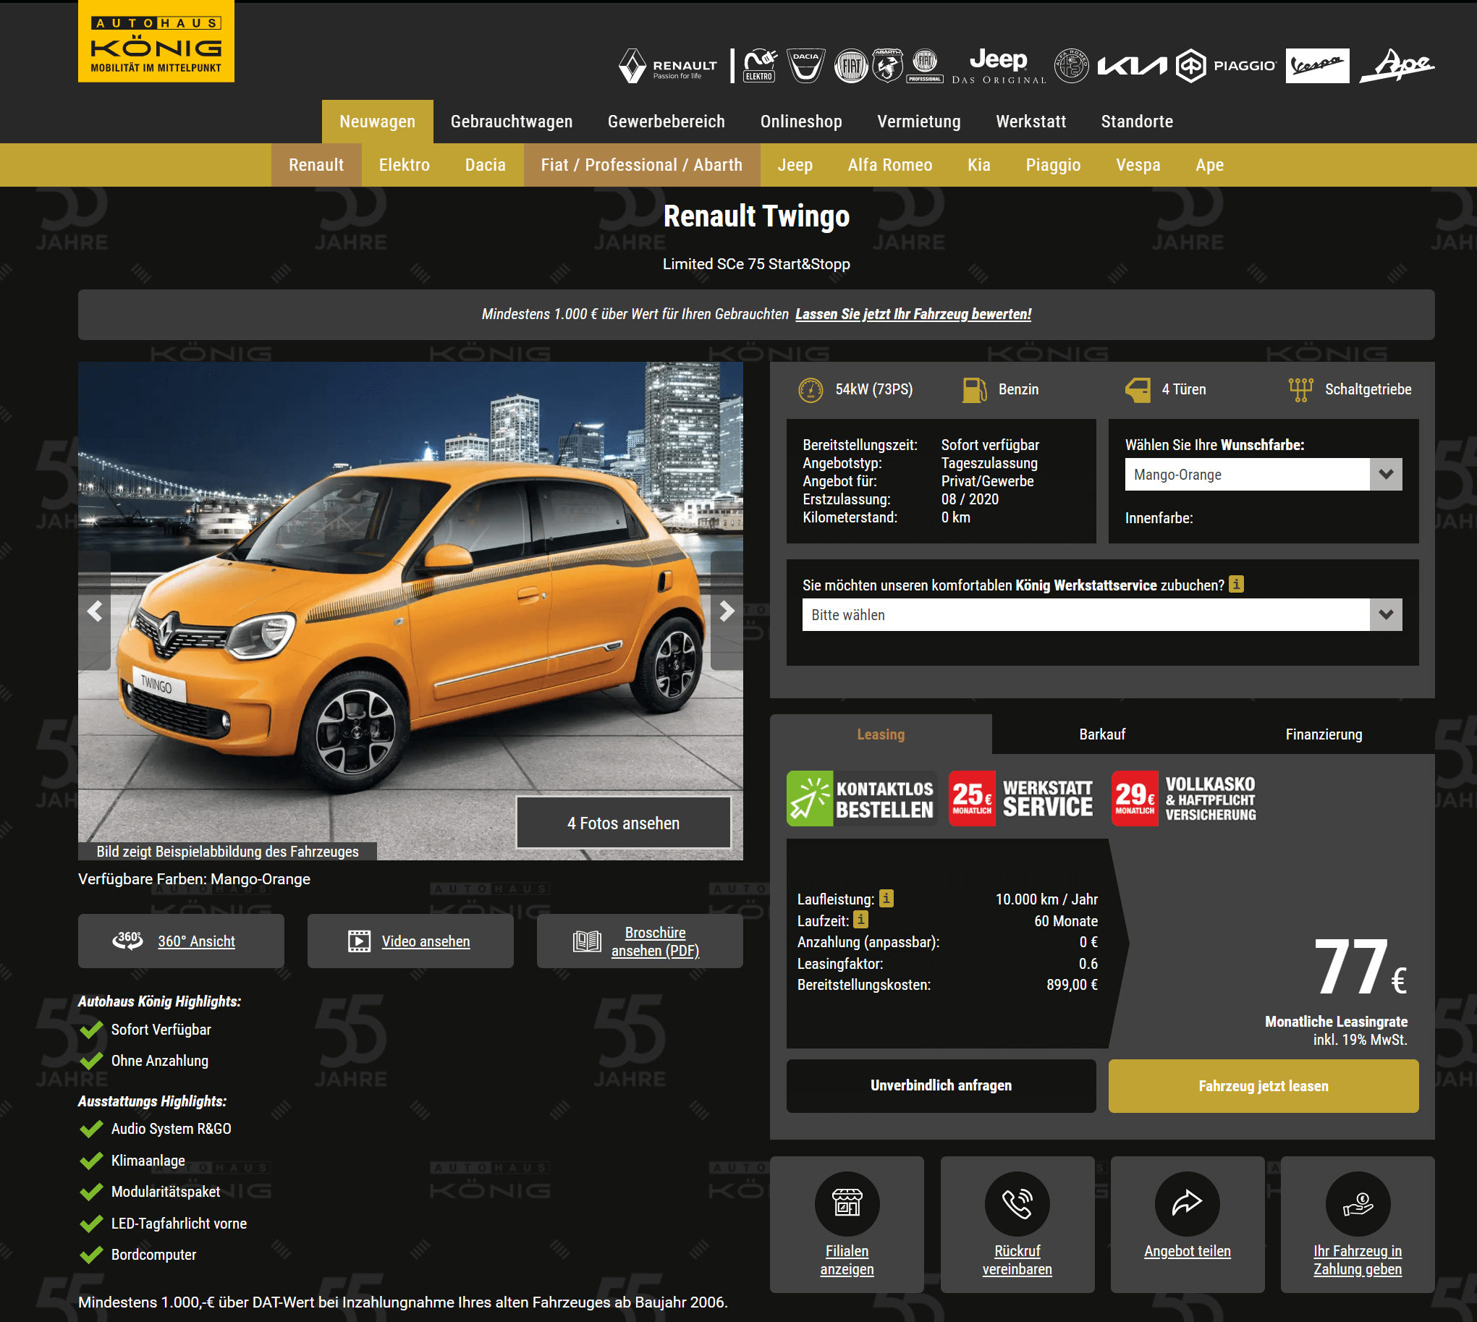
Task: Open the Gewerbebereich menu
Action: click(666, 122)
